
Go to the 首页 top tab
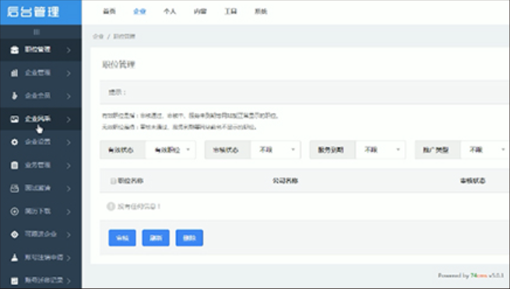coord(109,12)
